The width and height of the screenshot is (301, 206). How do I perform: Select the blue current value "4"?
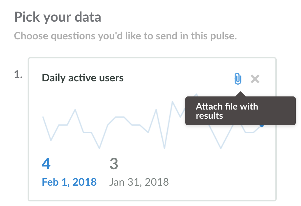coord(46,164)
